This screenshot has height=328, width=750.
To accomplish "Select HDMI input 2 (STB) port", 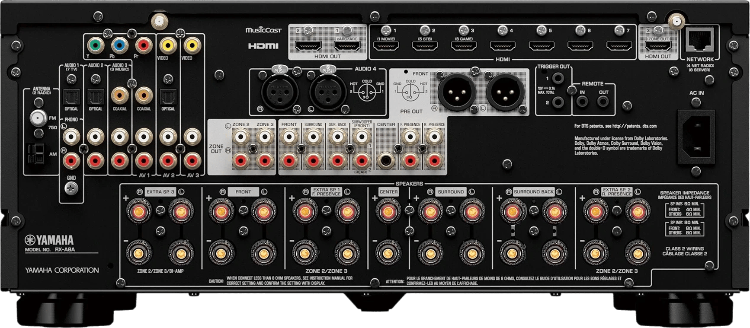I will tap(425, 45).
